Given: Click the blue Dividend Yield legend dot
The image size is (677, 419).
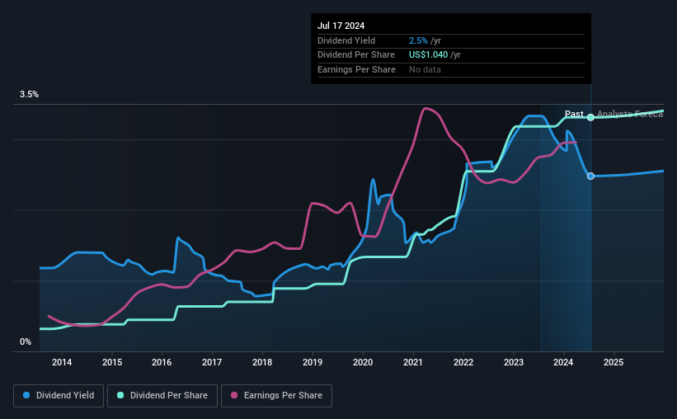Looking at the screenshot, I should (26, 395).
